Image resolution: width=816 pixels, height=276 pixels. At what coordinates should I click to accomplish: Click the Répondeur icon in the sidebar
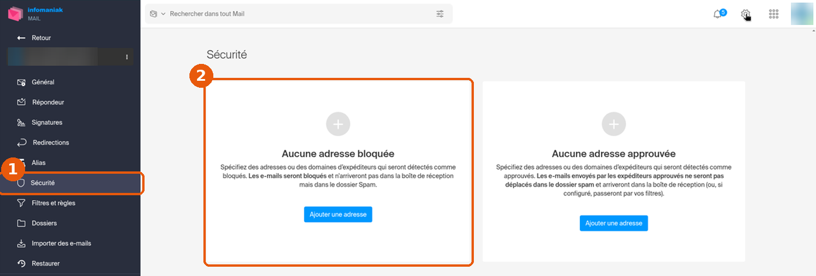click(x=22, y=102)
